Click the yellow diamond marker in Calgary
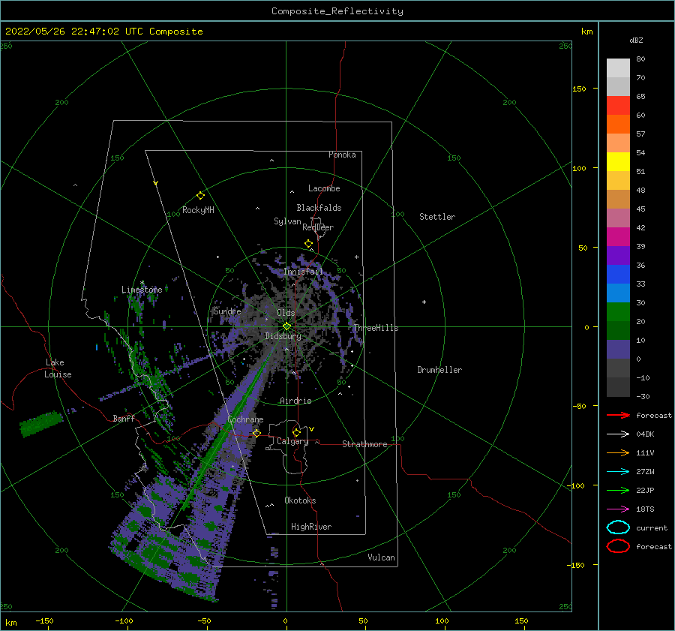The width and height of the screenshot is (675, 631). 296,432
